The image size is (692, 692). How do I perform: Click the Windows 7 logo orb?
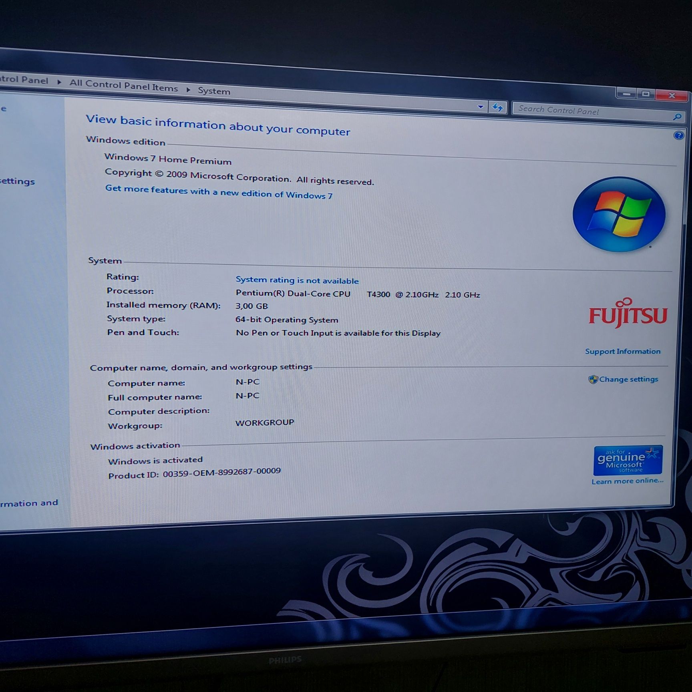pyautogui.click(x=619, y=215)
